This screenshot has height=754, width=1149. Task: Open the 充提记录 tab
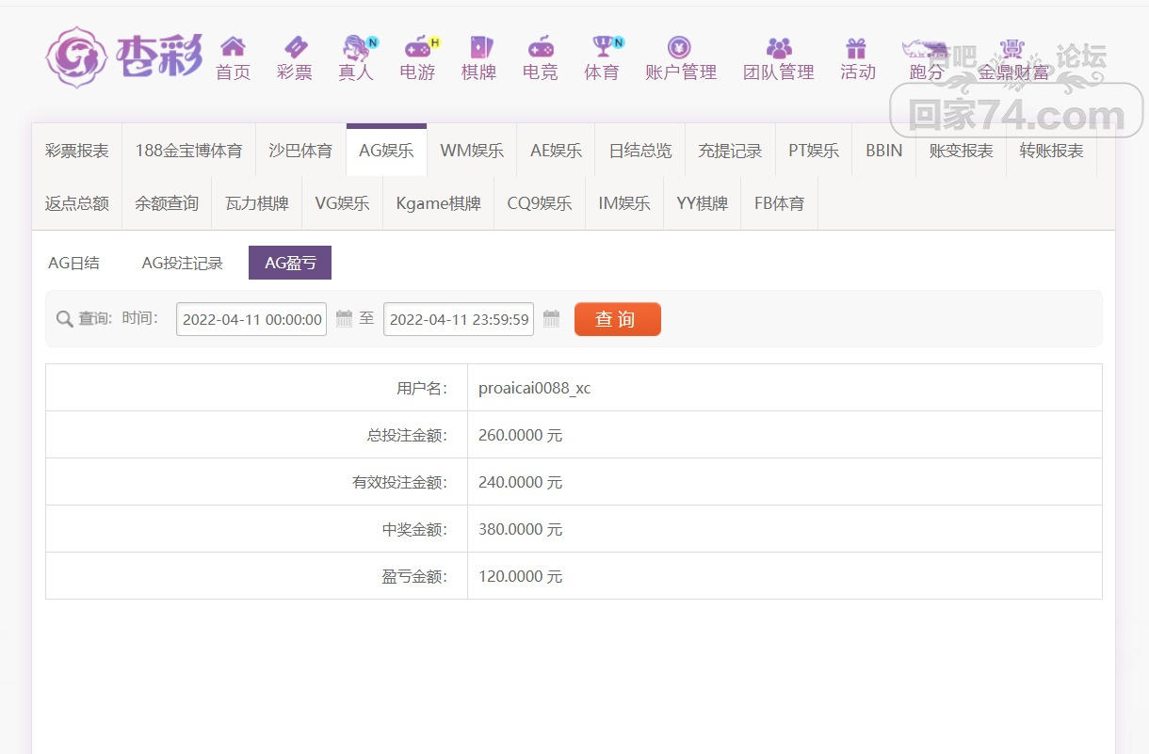(x=730, y=151)
